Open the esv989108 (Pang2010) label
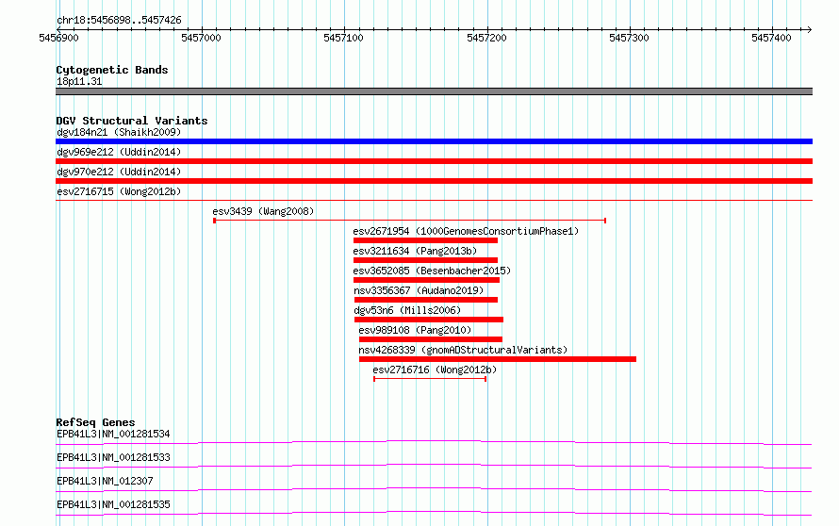 415,330
